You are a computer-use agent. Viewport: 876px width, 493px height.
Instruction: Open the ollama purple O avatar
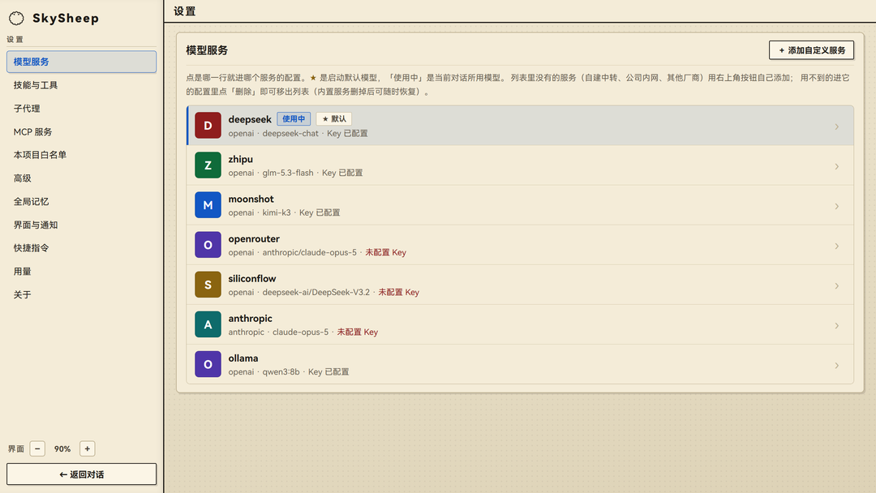[x=208, y=364]
